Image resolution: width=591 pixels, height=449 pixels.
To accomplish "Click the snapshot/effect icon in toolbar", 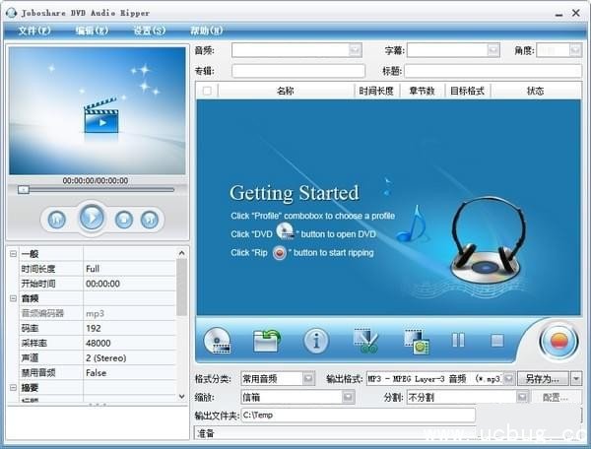I will [x=415, y=341].
